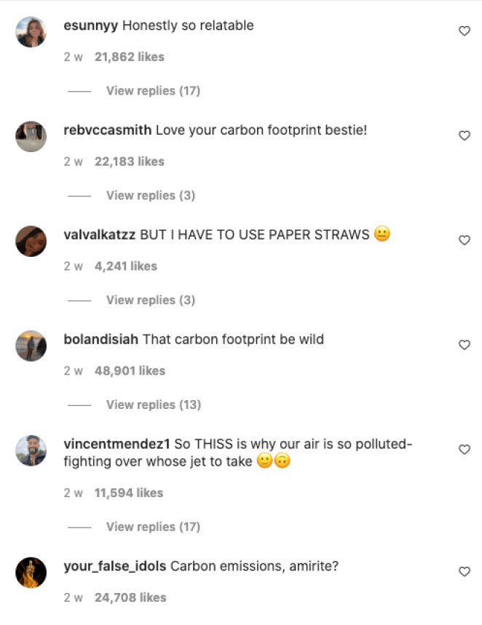482x625 pixels.
Task: Like bolandisiah's comment
Action: [465, 345]
